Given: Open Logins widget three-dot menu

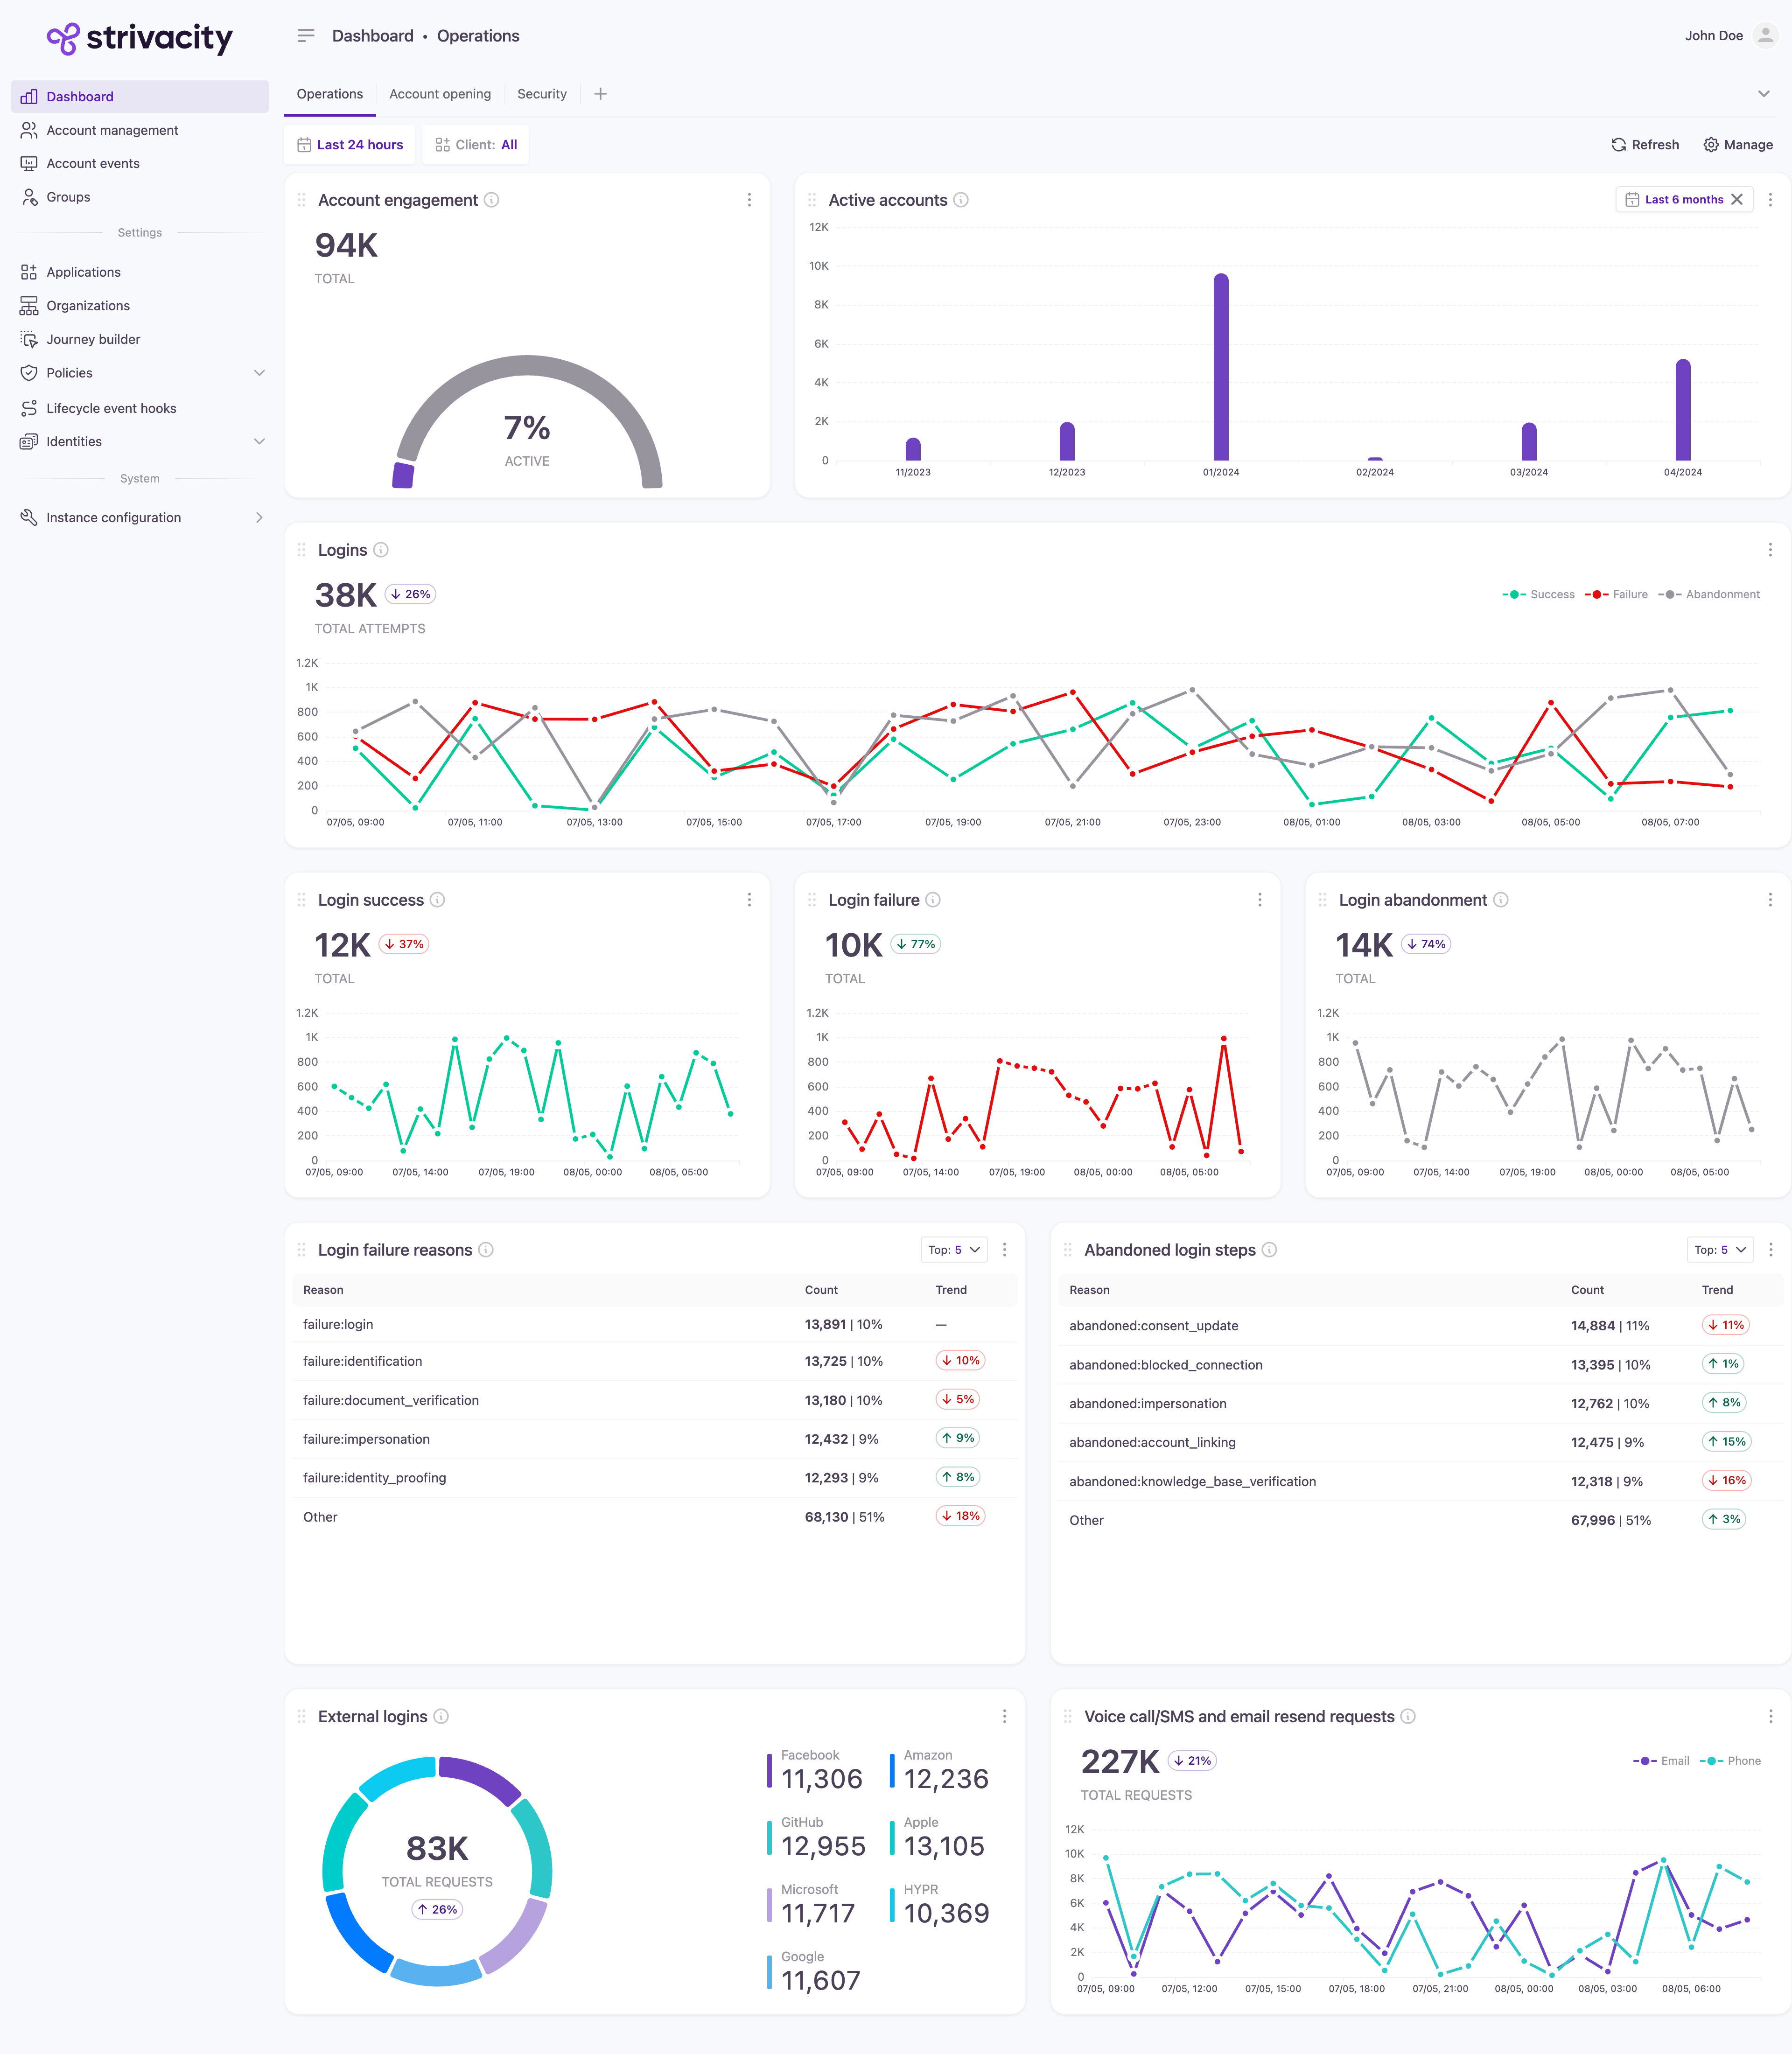Looking at the screenshot, I should [1769, 550].
